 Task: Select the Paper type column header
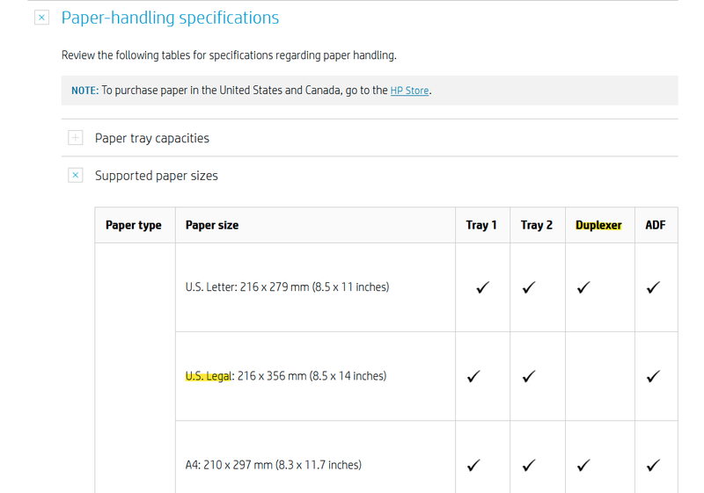(x=134, y=225)
